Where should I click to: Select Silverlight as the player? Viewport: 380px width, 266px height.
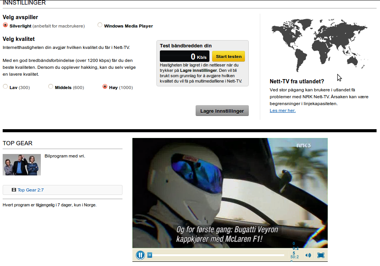tap(5, 25)
